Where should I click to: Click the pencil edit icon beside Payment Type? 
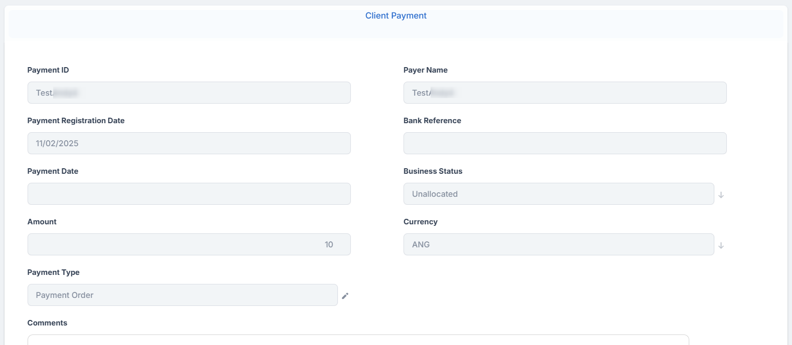tap(345, 296)
